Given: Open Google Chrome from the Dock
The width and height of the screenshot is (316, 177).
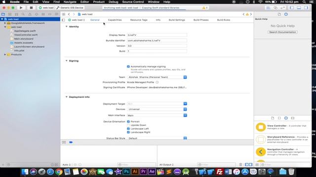Looking at the screenshot, I should 59,172.
